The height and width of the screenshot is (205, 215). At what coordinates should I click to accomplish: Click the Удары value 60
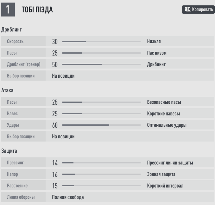pyautogui.click(x=55, y=125)
